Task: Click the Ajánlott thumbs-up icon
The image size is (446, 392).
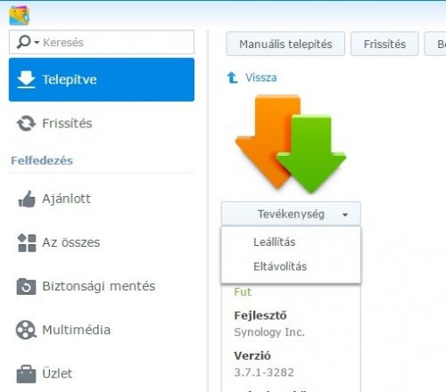Action: click(27, 199)
